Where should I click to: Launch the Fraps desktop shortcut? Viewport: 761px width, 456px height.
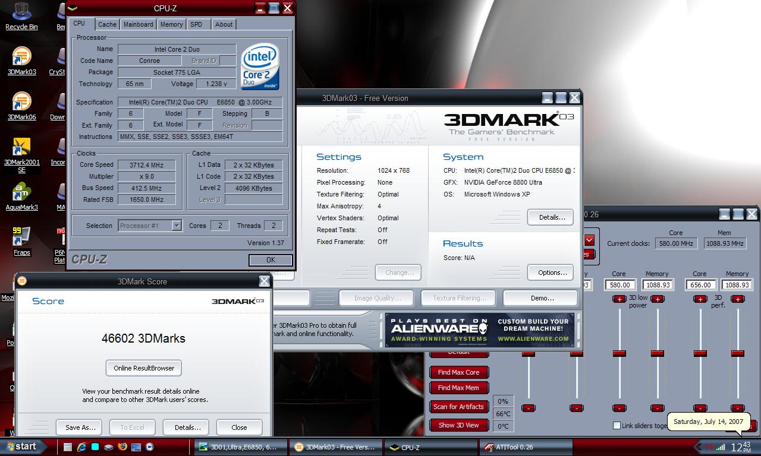[21, 242]
